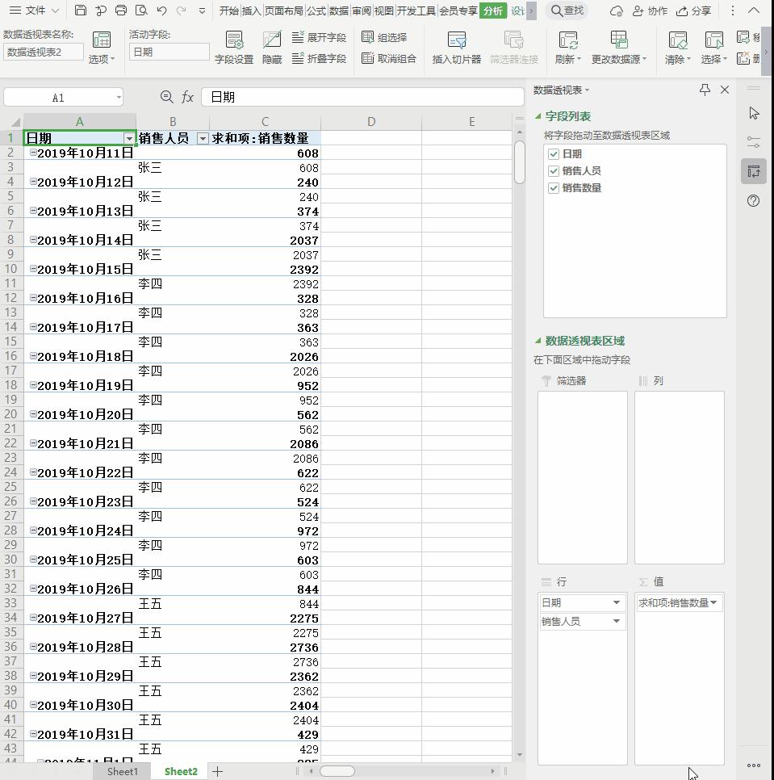Image resolution: width=774 pixels, height=780 pixels.
Task: Click the help question mark icon in sidebar
Action: coord(754,200)
